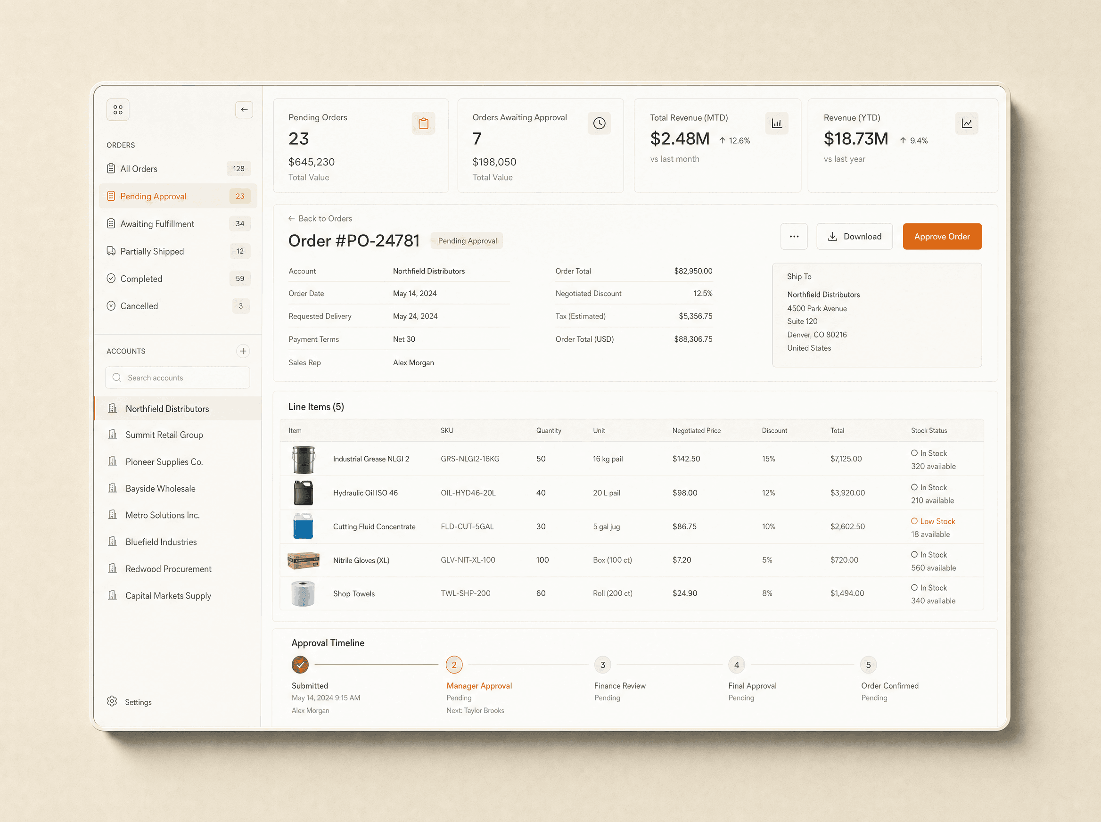Click the Settings gear icon
The height and width of the screenshot is (822, 1101).
113,701
